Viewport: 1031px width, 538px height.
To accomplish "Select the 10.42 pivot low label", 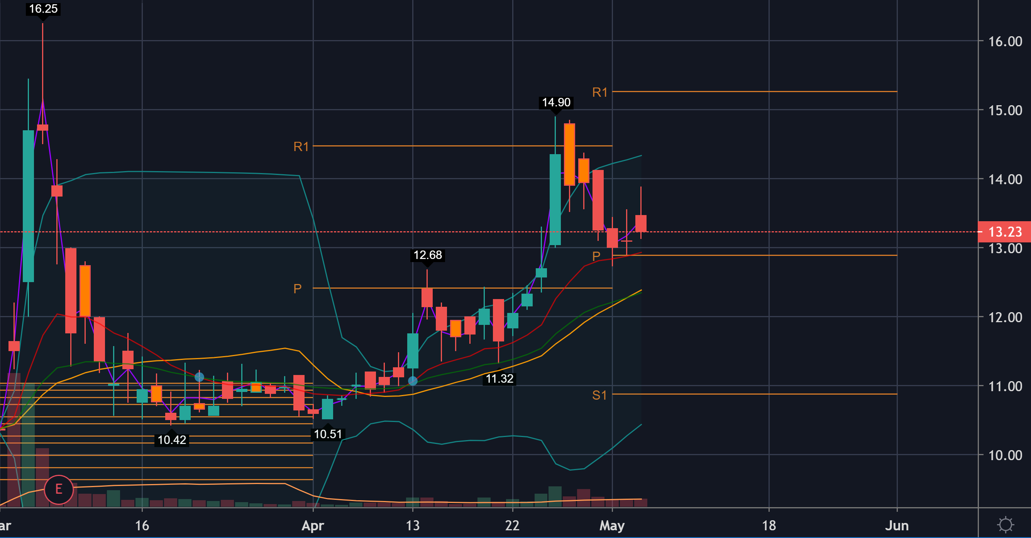I will pos(172,440).
